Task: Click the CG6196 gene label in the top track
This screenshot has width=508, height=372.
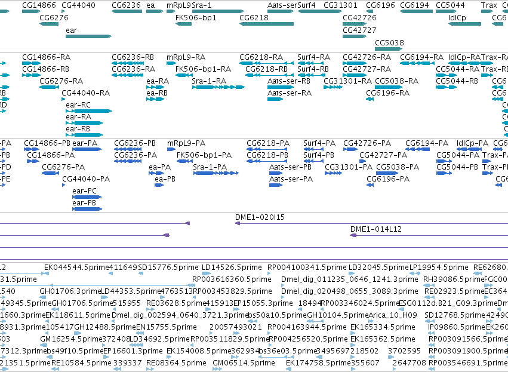Action: point(380,5)
